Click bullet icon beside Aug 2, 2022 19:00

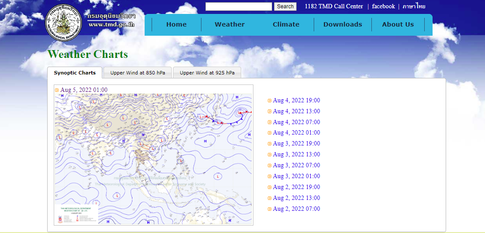[270, 187]
